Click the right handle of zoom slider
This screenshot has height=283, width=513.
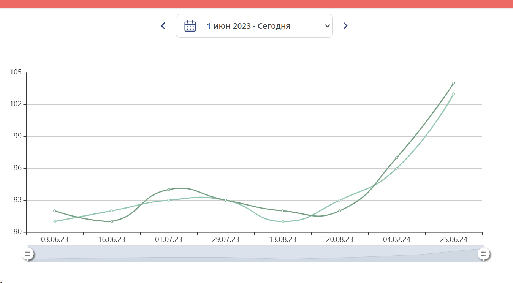(483, 254)
